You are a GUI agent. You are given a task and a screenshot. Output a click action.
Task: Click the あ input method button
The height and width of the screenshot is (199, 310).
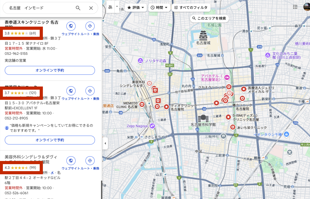click(110, 7)
